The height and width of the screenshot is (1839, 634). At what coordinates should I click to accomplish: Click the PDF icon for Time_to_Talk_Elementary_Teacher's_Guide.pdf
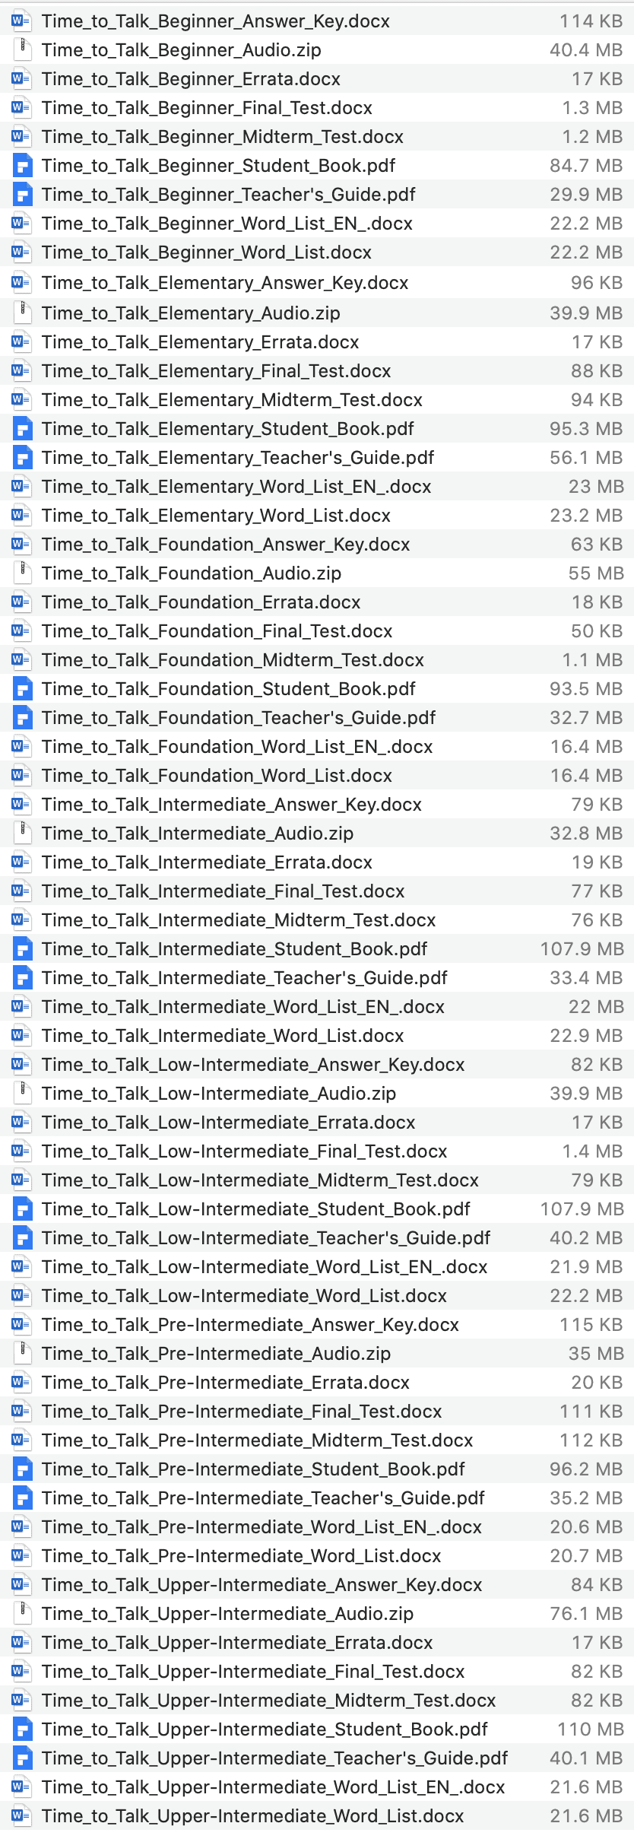point(21,458)
